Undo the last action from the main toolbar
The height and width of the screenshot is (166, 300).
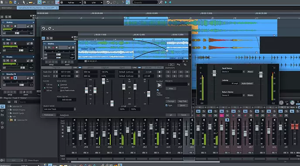[x=108, y=3]
